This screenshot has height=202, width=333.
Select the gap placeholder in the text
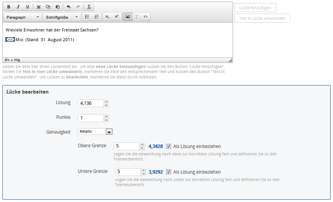point(10,40)
